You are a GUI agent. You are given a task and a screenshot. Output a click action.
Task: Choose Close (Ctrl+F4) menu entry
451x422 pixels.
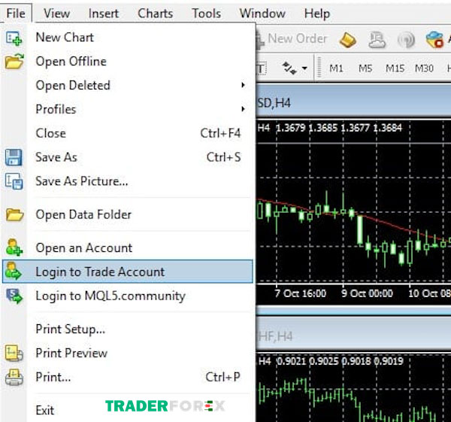(128, 133)
